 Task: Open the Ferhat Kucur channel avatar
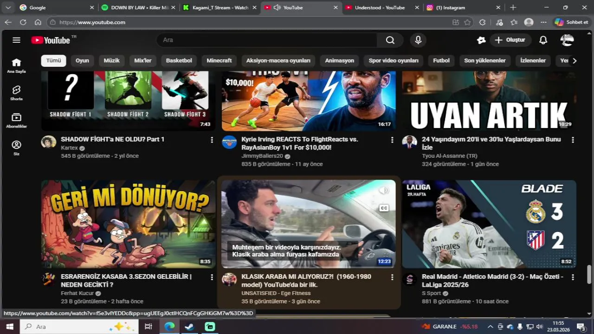(x=48, y=279)
